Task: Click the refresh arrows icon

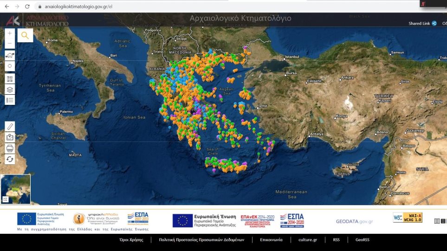Action: tap(10, 159)
